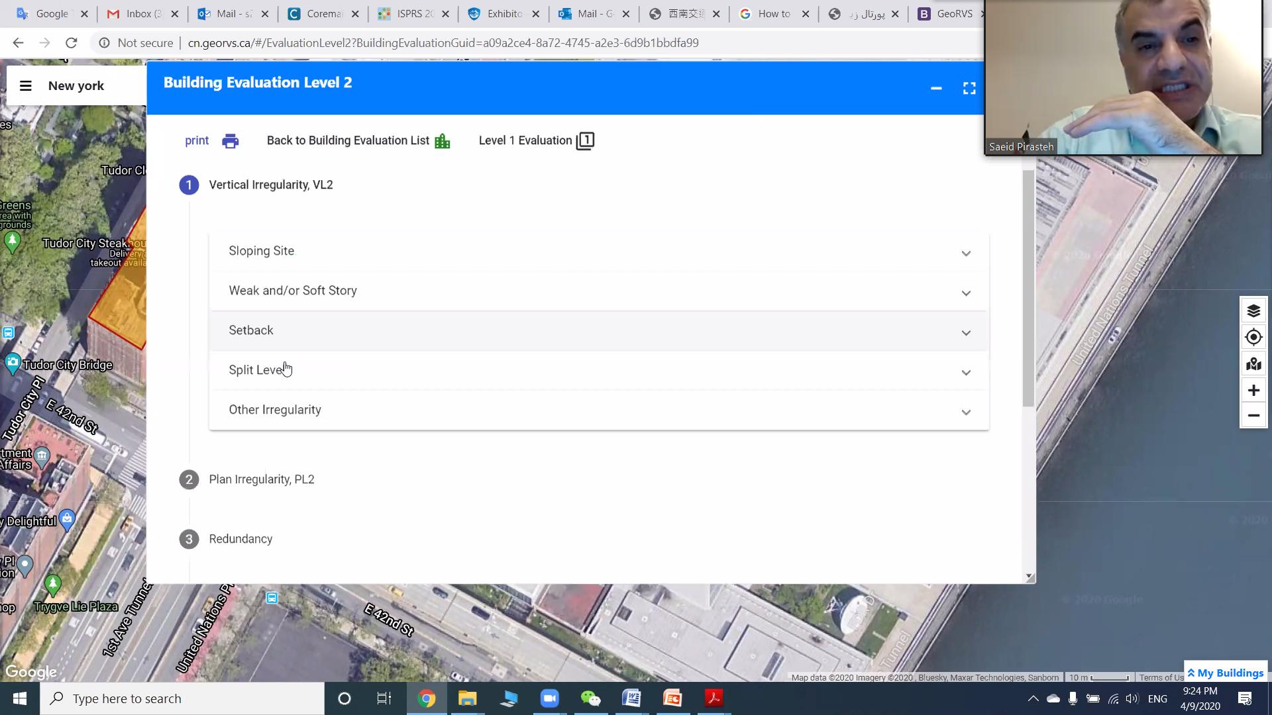
Task: Click the Level 1 Evaluation icon
Action: point(585,141)
